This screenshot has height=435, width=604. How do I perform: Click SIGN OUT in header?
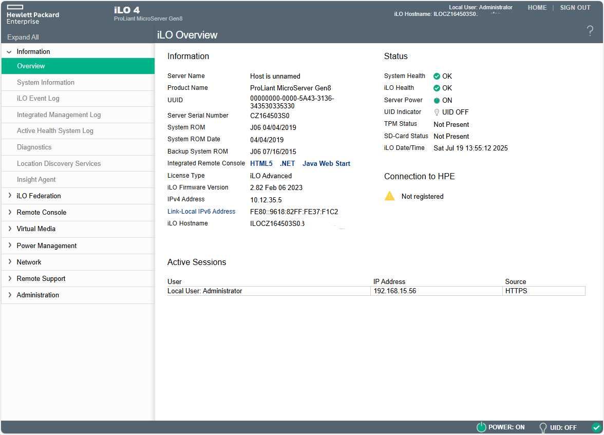575,8
